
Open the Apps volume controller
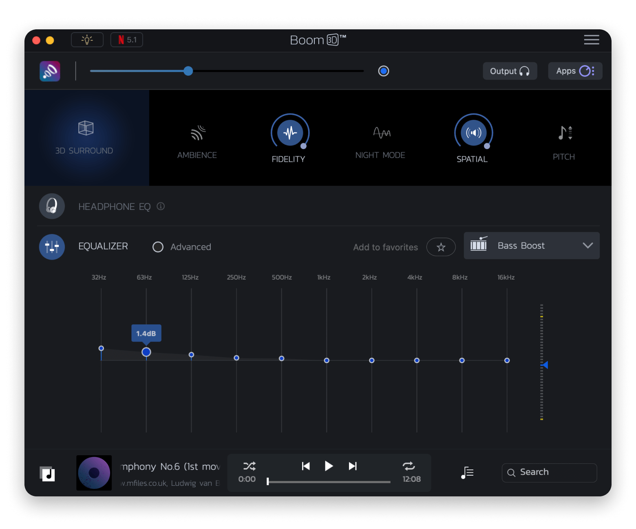(575, 71)
